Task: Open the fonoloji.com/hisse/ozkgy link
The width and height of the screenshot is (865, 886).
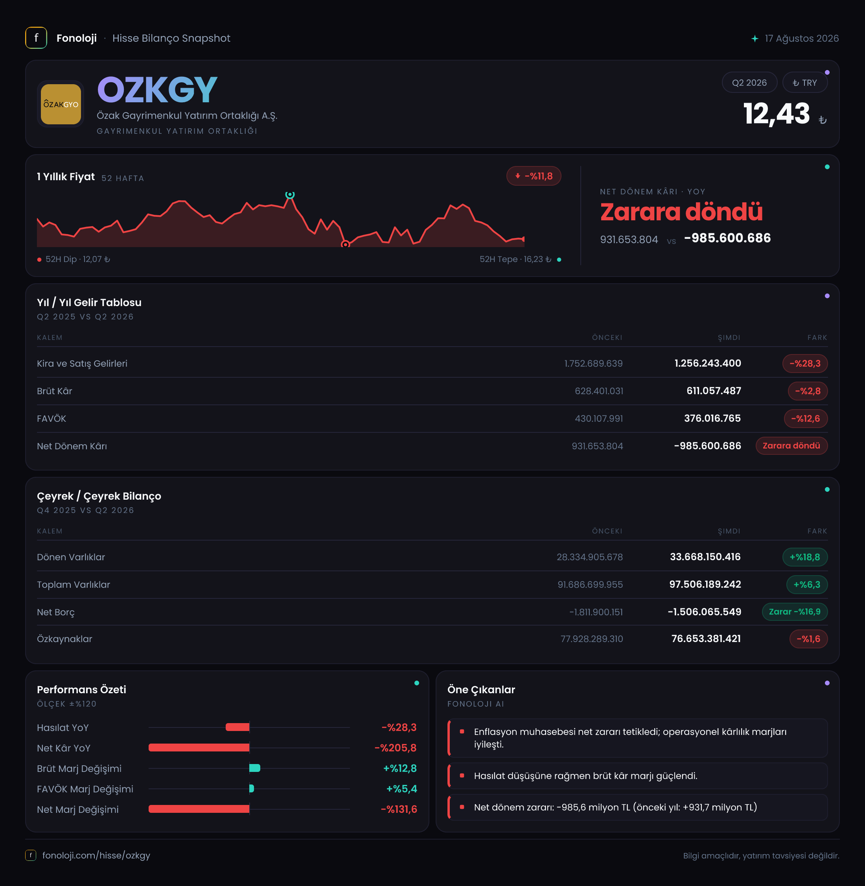Action: (96, 855)
